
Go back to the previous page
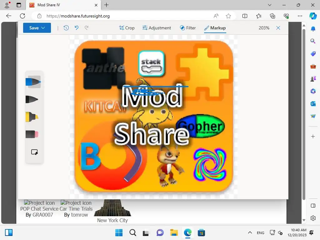point(8,16)
